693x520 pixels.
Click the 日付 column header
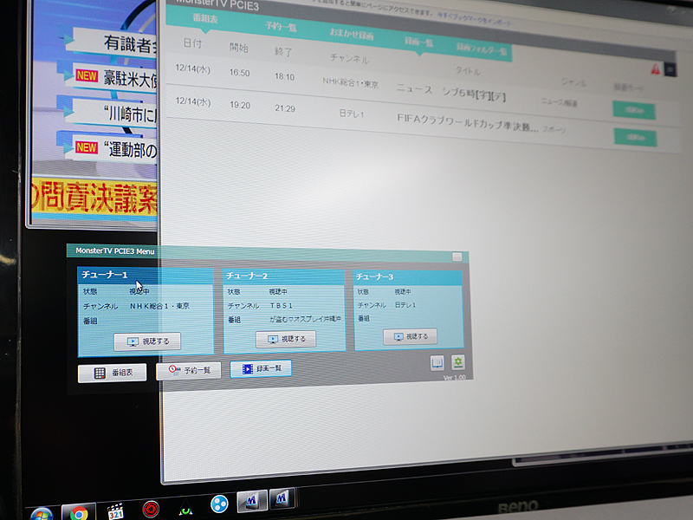tap(192, 42)
